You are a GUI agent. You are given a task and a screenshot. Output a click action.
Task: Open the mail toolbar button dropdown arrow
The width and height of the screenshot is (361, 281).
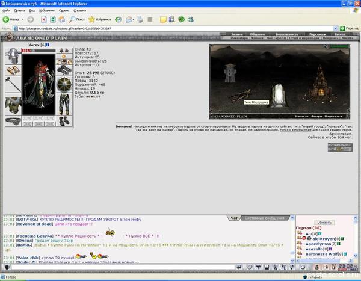(134, 20)
